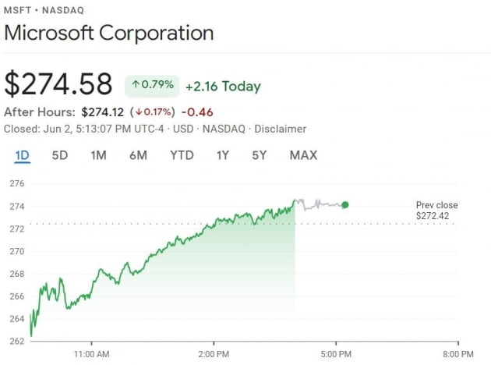The image size is (491, 365).
Task: Click the Microsoft Corporation title
Action: [x=109, y=34]
